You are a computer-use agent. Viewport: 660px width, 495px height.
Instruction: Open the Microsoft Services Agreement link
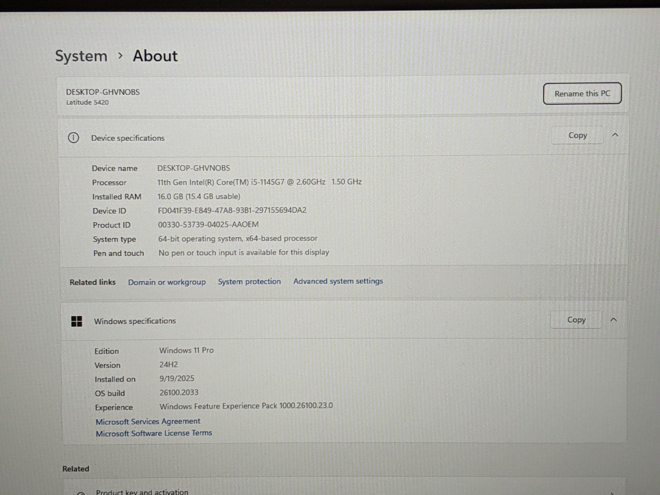(148, 422)
